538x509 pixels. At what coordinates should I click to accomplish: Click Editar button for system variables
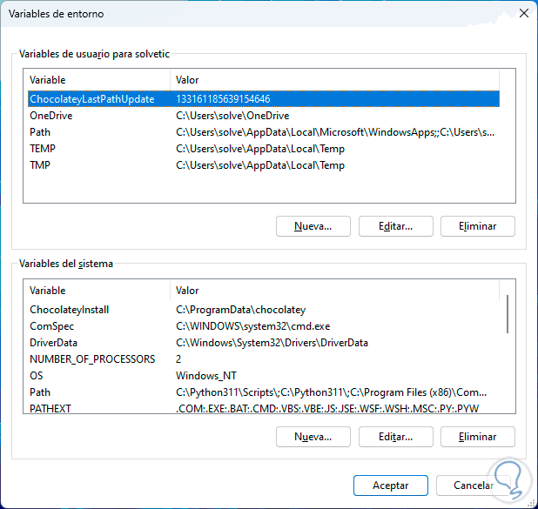pyautogui.click(x=395, y=437)
